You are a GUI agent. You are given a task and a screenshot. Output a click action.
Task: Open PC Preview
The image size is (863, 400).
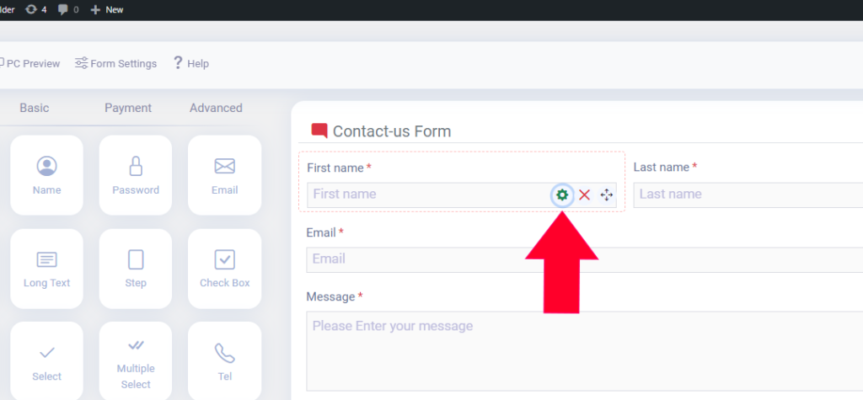29,63
